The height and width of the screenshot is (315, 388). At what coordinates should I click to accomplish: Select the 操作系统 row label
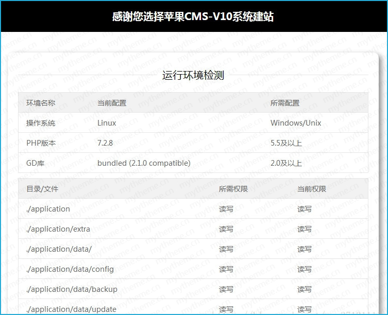[x=41, y=123]
